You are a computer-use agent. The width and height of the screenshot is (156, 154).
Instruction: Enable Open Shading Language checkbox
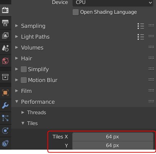click(x=75, y=12)
